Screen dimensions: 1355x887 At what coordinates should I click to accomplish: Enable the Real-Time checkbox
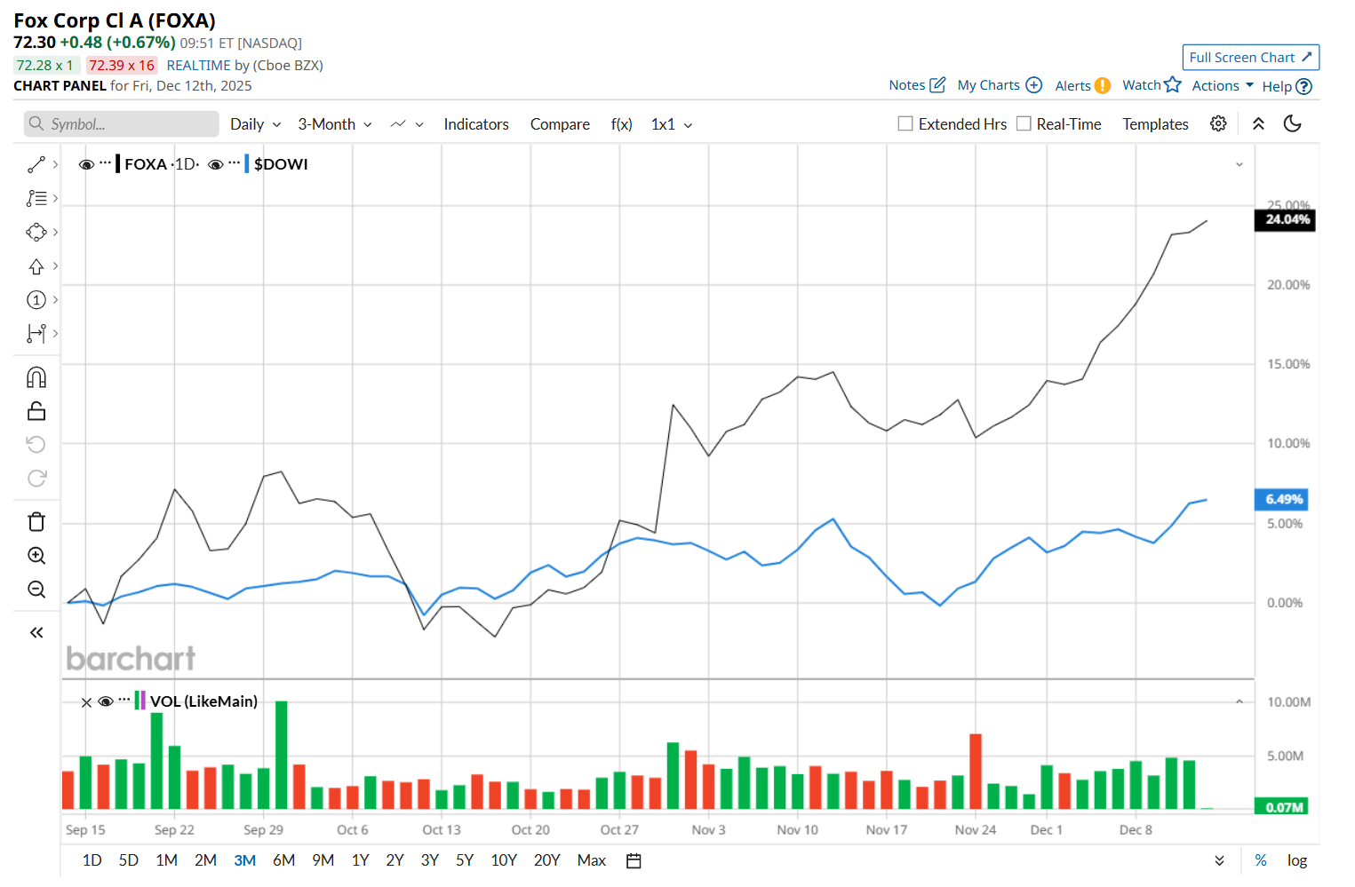coord(1024,123)
